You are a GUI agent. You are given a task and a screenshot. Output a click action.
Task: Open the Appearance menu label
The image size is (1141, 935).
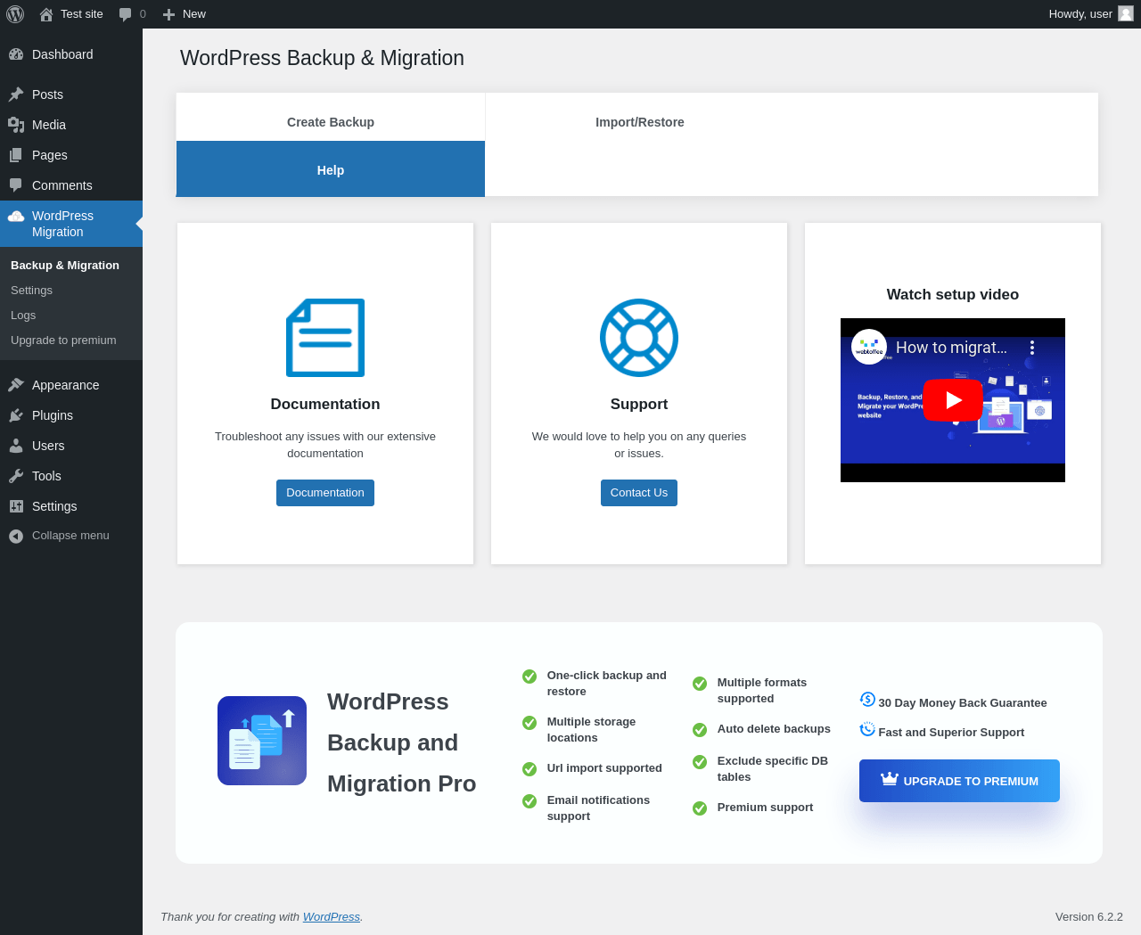coord(66,385)
